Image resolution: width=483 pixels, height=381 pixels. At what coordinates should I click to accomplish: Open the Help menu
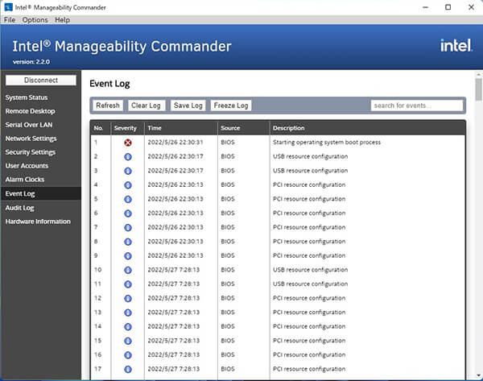click(62, 19)
